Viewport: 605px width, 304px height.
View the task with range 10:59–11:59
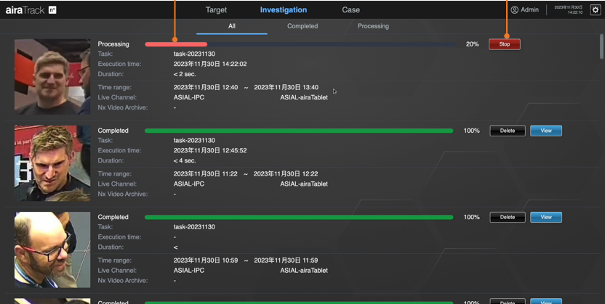click(546, 218)
